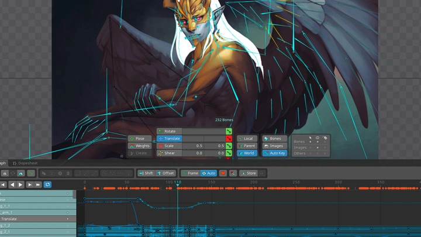
Task: Click the green curve icon button
Action: 31,173
